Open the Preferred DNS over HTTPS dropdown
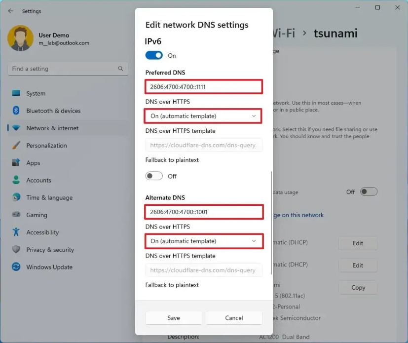This screenshot has height=343, width=408. click(x=203, y=115)
